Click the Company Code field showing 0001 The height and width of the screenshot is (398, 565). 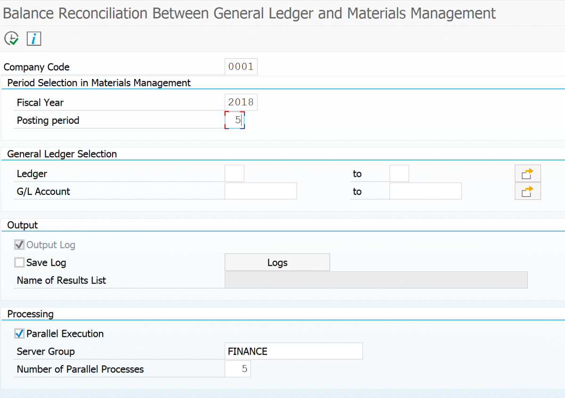point(241,66)
